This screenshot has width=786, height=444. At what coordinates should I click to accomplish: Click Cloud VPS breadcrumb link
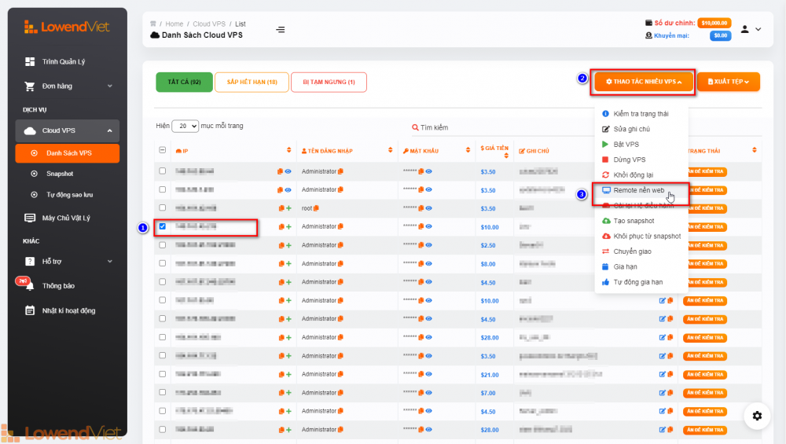click(x=209, y=24)
